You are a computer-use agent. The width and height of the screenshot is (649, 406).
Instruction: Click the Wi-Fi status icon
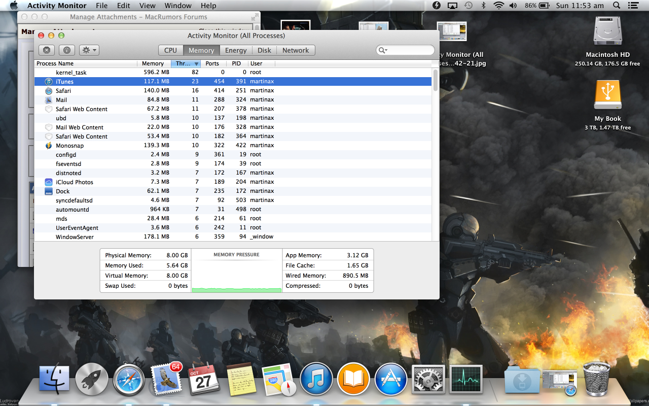[x=498, y=6]
